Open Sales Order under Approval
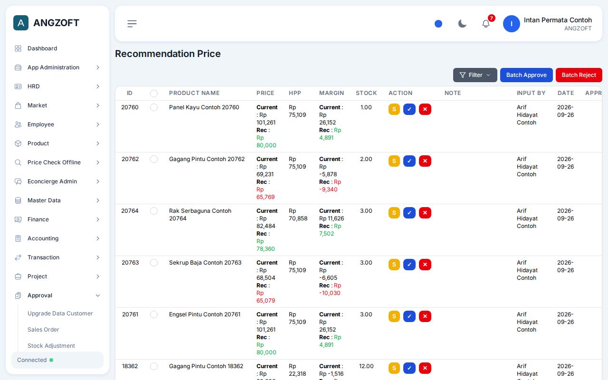 [43, 330]
